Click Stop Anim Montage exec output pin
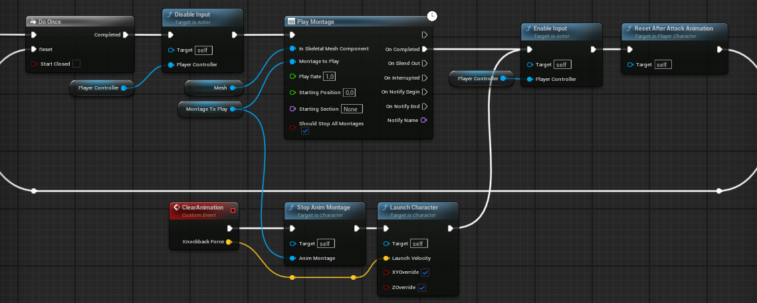The image size is (757, 303). click(x=357, y=228)
